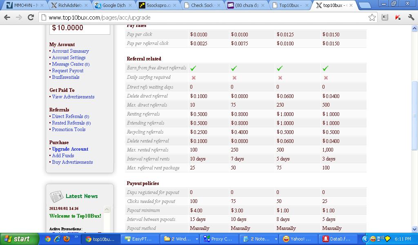Go back with the browser back arrow
This screenshot has width=418, height=245.
pyautogui.click(x=7, y=18)
